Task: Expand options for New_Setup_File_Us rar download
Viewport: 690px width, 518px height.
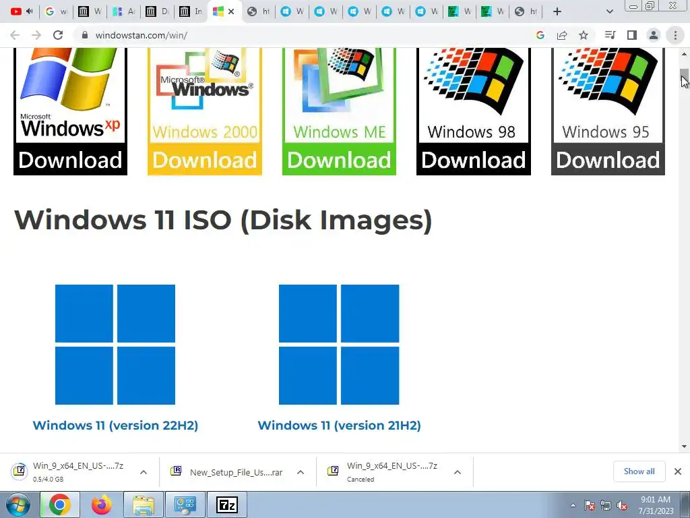Action: coord(301,472)
